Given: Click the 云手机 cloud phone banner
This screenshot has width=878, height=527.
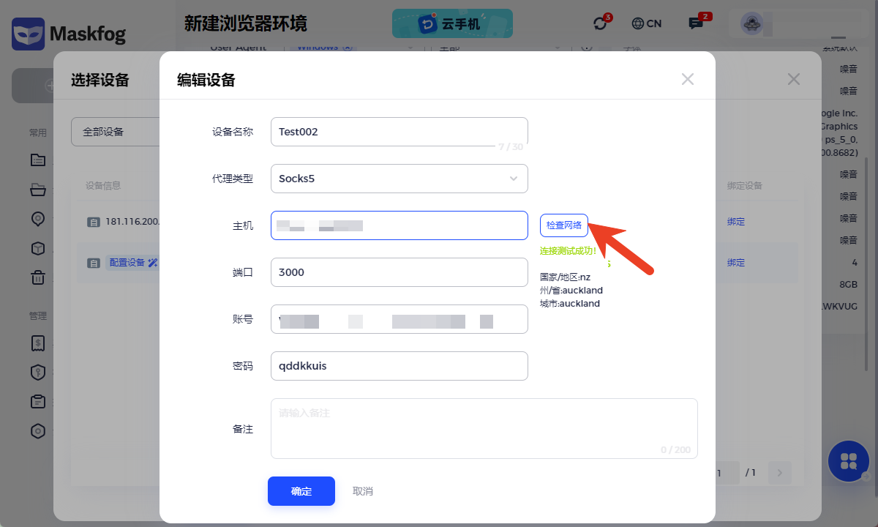Looking at the screenshot, I should coord(452,23).
